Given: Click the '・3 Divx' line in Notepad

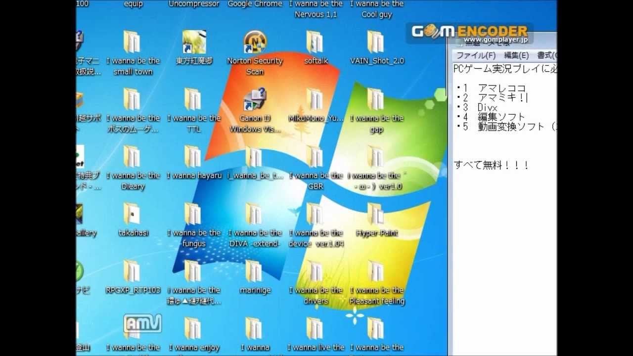Looking at the screenshot, I should 477,107.
